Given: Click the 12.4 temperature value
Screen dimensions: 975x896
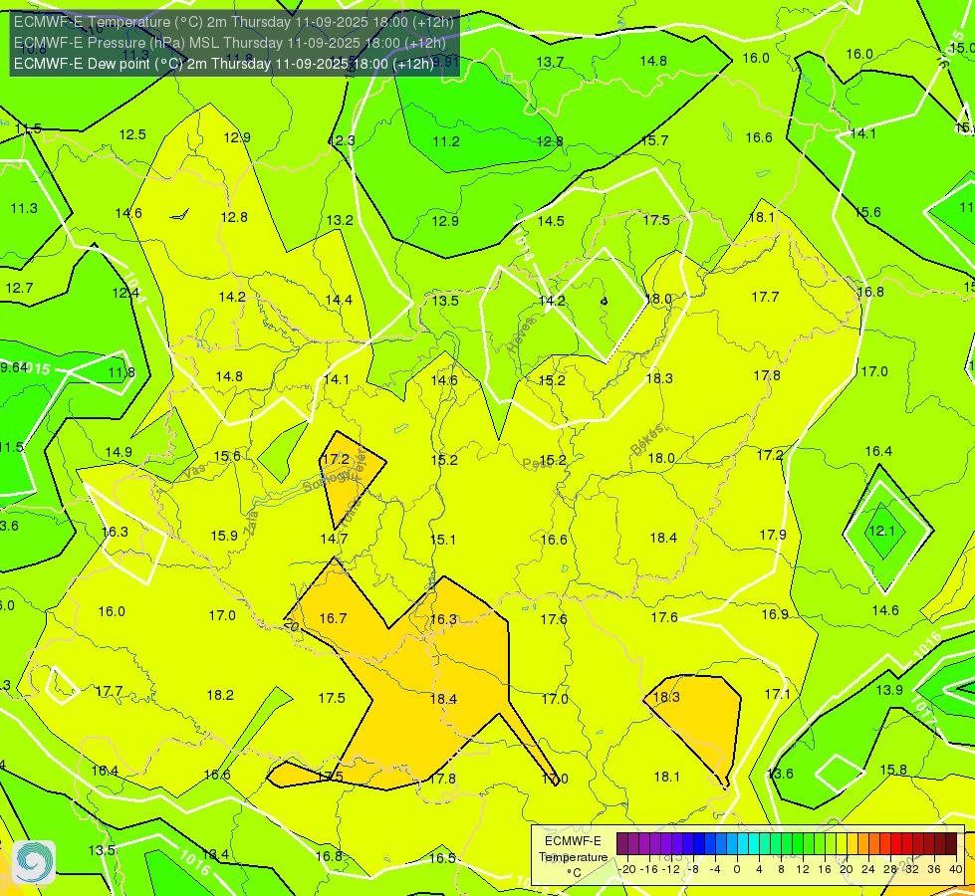Looking at the screenshot, I should tap(125, 293).
